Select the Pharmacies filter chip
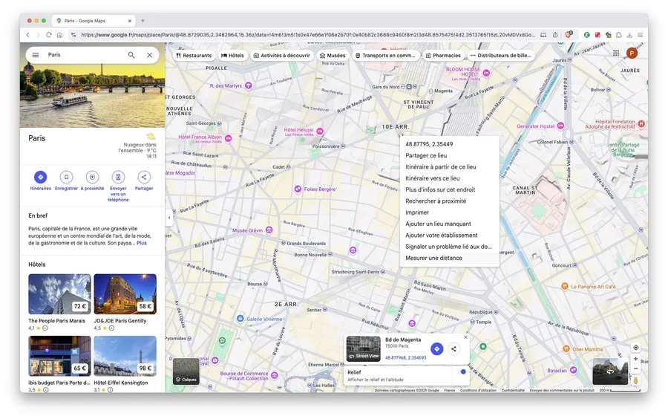This screenshot has height=419, width=668. click(x=443, y=56)
